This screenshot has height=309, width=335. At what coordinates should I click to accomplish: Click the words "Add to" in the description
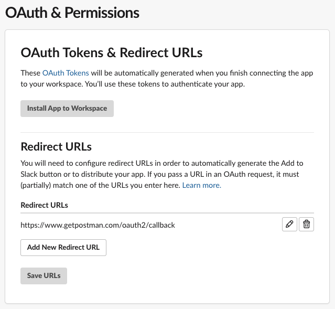click(x=292, y=163)
